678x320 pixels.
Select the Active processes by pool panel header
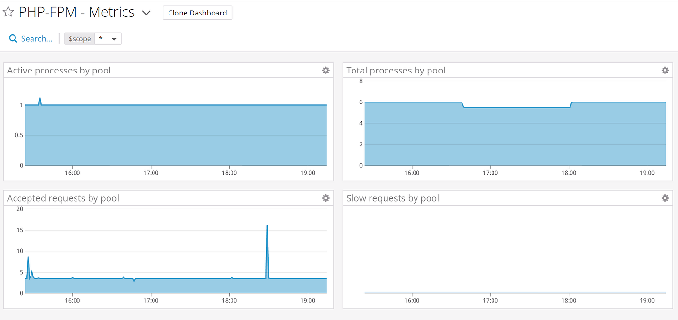click(59, 70)
